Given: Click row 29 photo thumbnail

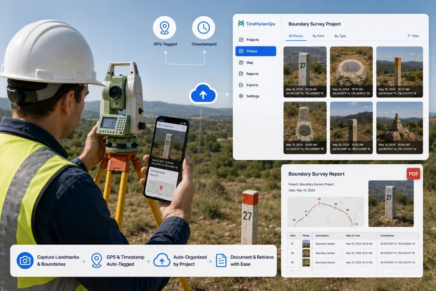Looking at the screenshot, I should (306, 262).
